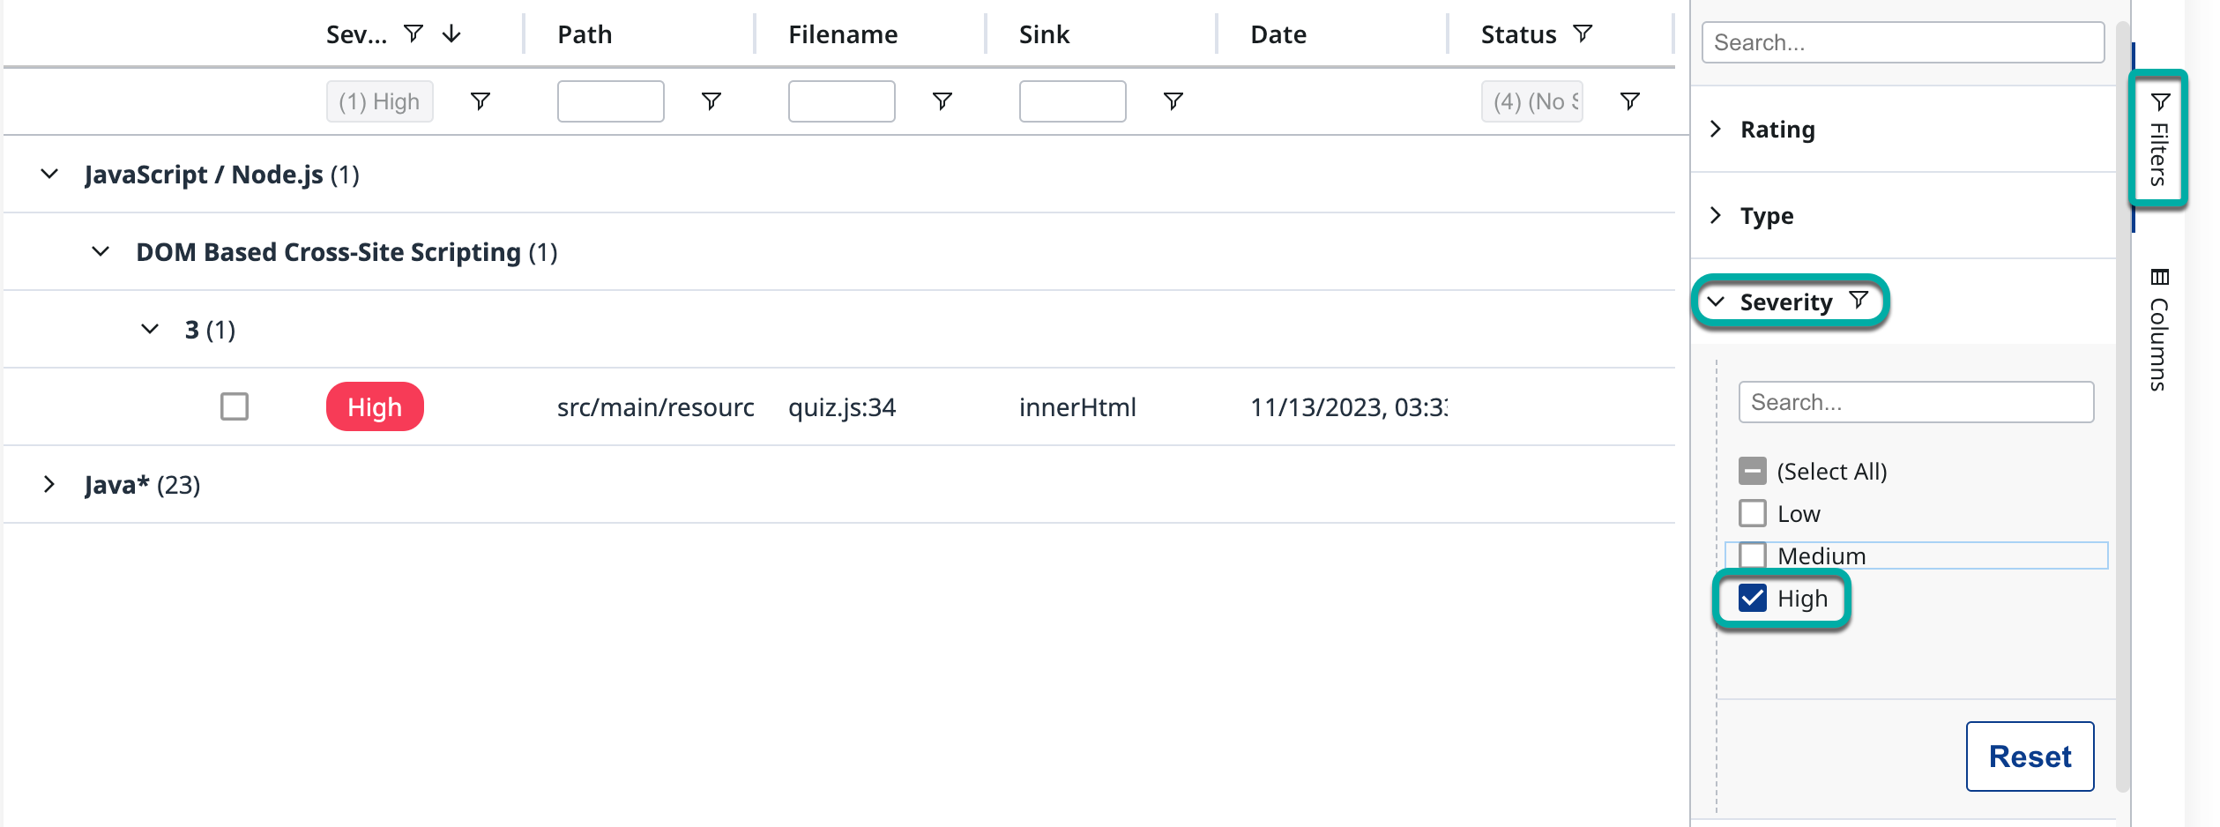Uncheck the High severity checkbox

pos(1752,598)
